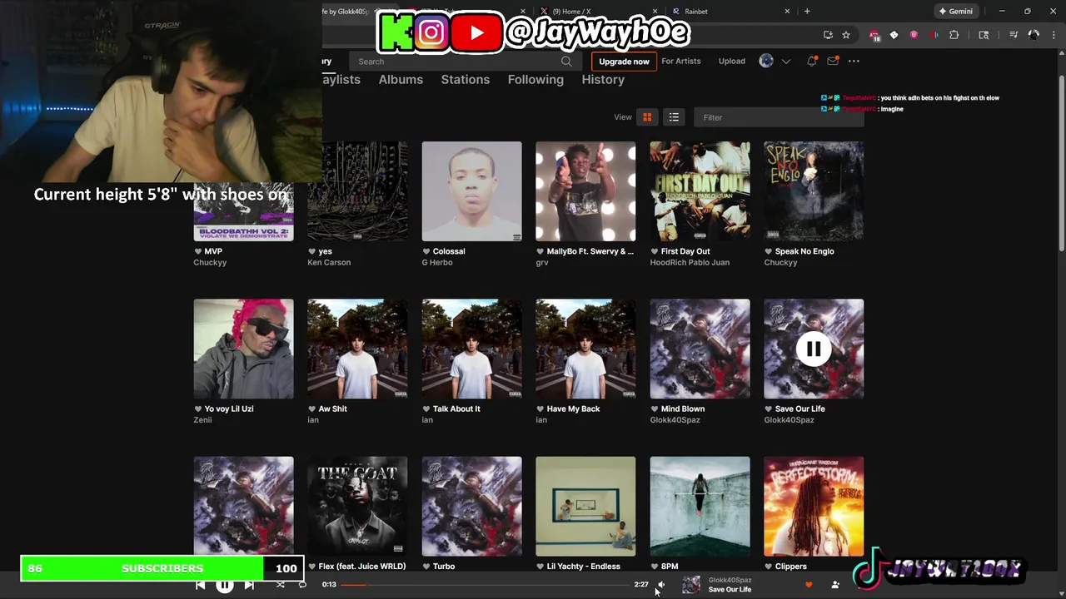This screenshot has width=1066, height=599.
Task: Open Ken Carson artist link
Action: point(329,263)
